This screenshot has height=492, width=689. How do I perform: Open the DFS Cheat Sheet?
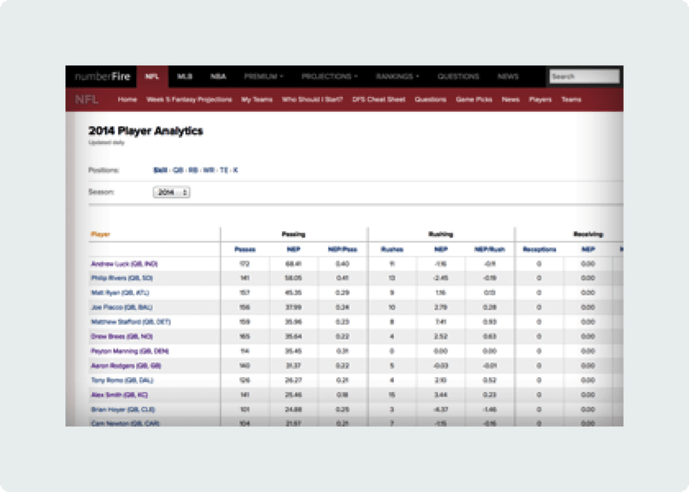click(378, 100)
